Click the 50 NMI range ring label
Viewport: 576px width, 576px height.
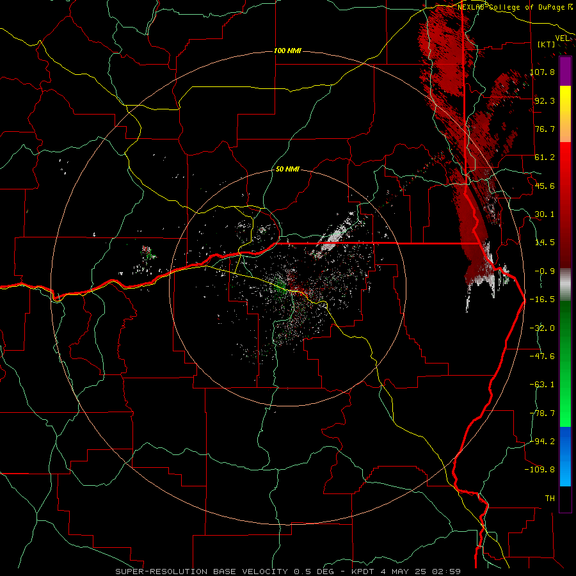287,169
